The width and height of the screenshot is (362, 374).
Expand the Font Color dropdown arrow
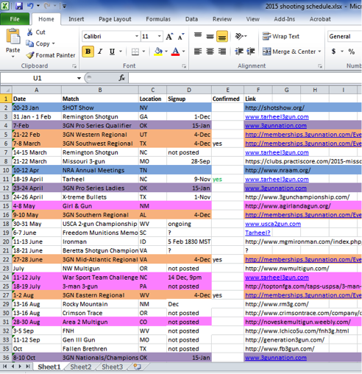(183, 52)
